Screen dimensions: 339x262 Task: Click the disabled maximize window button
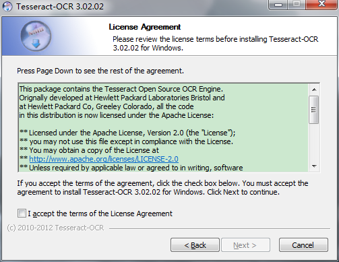pyautogui.click(x=297, y=5)
